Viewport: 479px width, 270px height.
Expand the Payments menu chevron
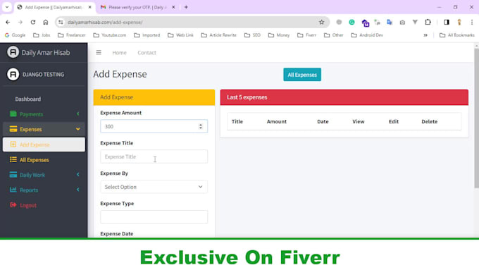(x=78, y=113)
